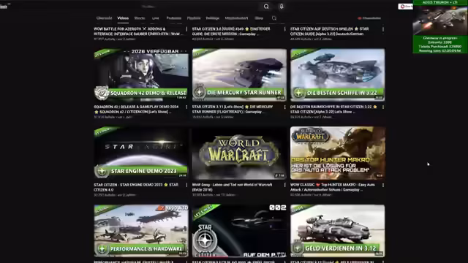Open options menu for Squadron 42 video
The height and width of the screenshot is (263, 468).
187,107
